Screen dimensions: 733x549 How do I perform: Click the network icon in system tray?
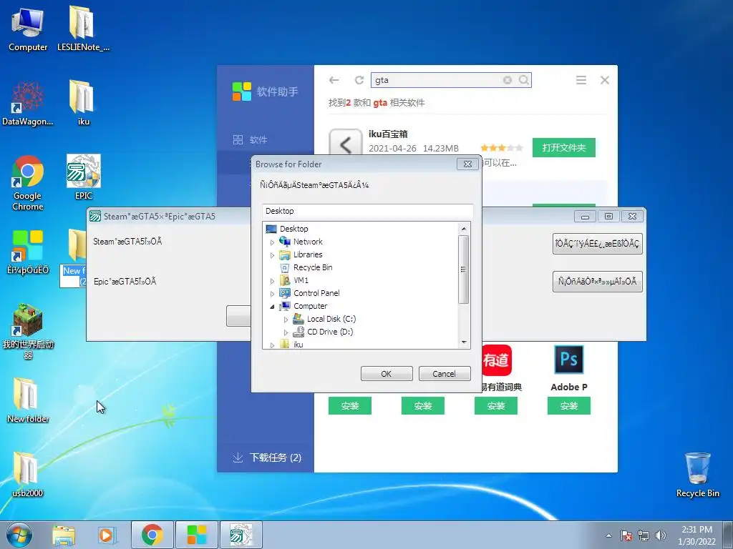[x=644, y=535]
